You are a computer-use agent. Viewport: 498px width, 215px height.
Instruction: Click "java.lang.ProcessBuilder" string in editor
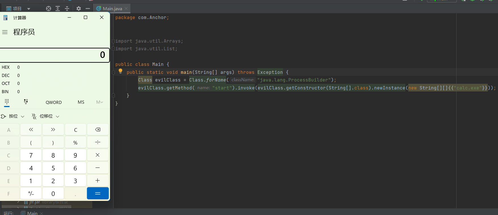click(x=294, y=80)
